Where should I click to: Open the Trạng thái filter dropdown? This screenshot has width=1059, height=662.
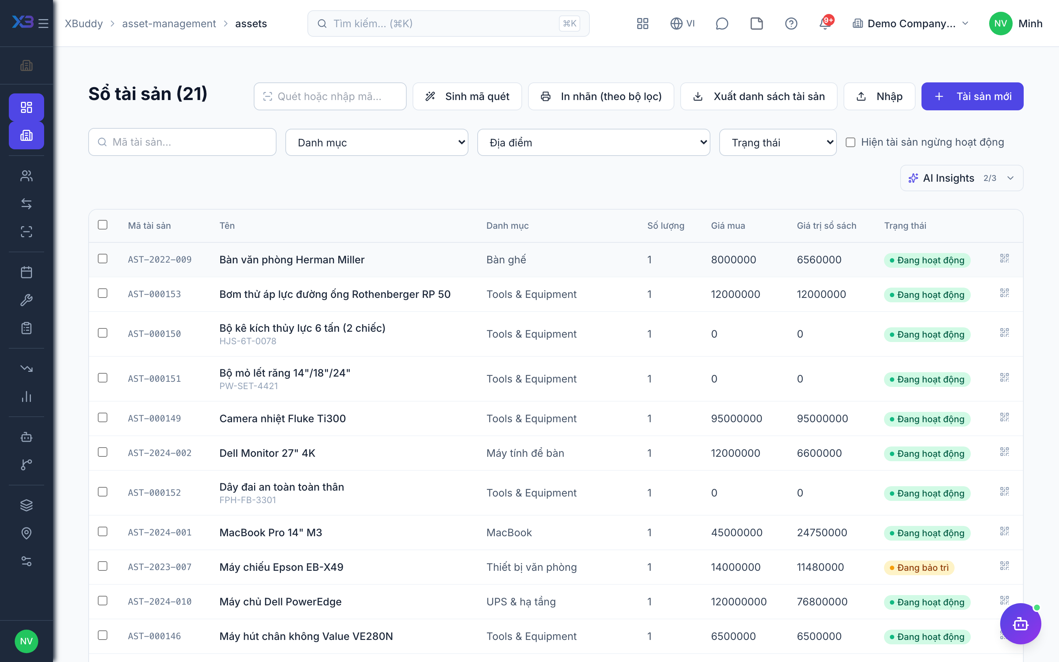tap(778, 142)
